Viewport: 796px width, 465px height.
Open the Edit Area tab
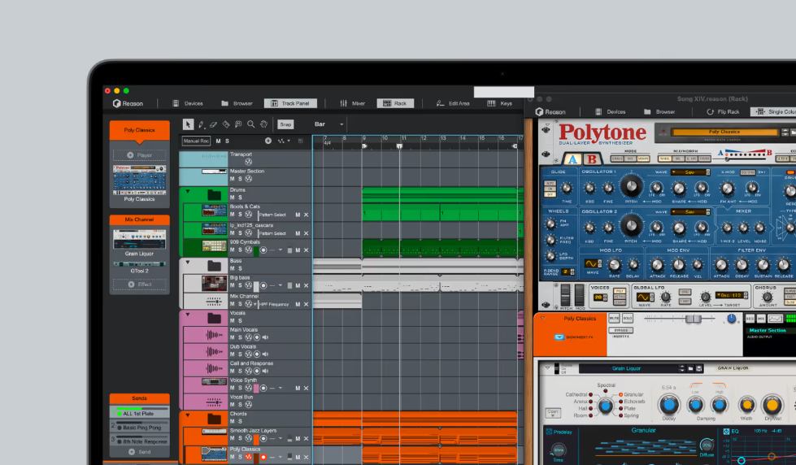[453, 103]
